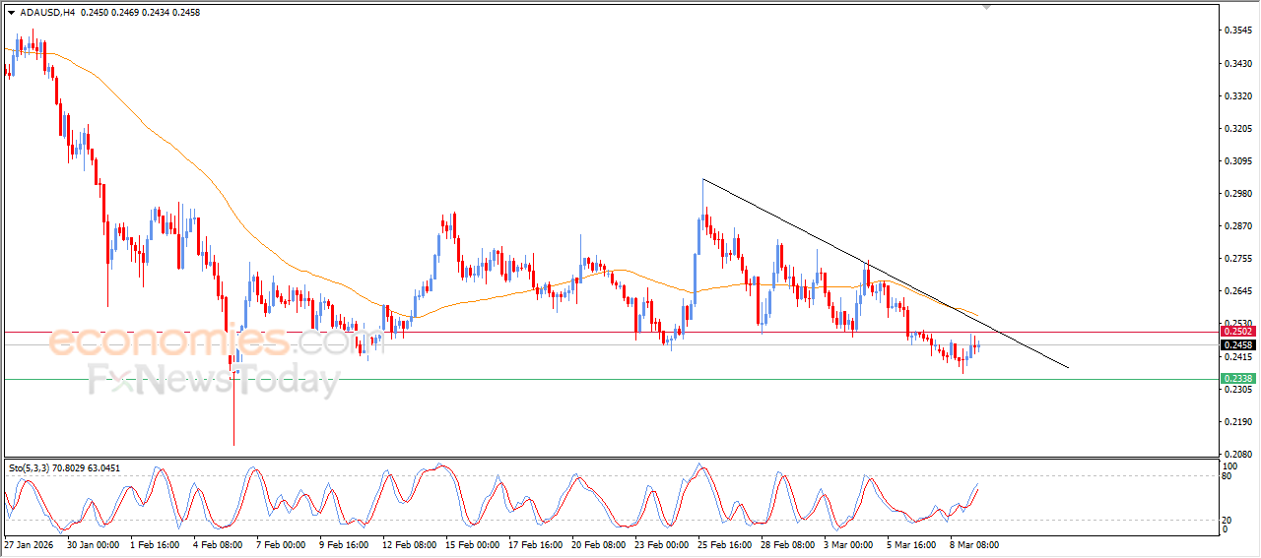Click 0.3430 on the price axis
The width and height of the screenshot is (1261, 558).
tap(1238, 63)
